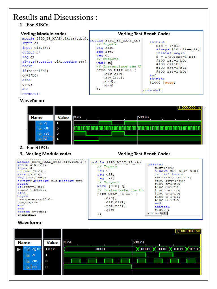
Task: Click the value 0 of clk in SIPO waveform
Action: coord(47,261)
